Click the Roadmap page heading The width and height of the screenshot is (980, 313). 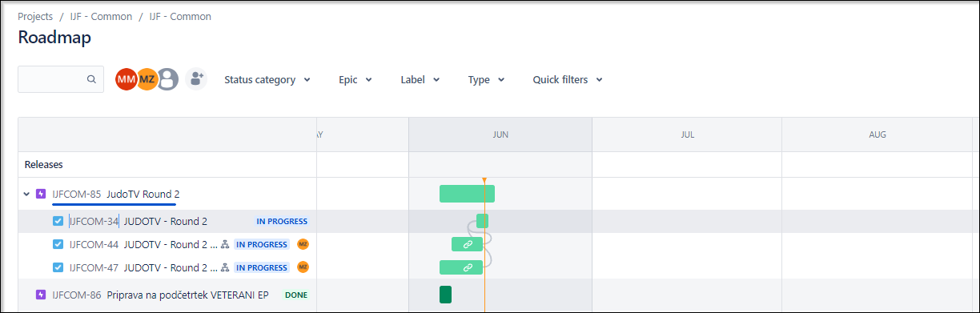[x=54, y=38]
